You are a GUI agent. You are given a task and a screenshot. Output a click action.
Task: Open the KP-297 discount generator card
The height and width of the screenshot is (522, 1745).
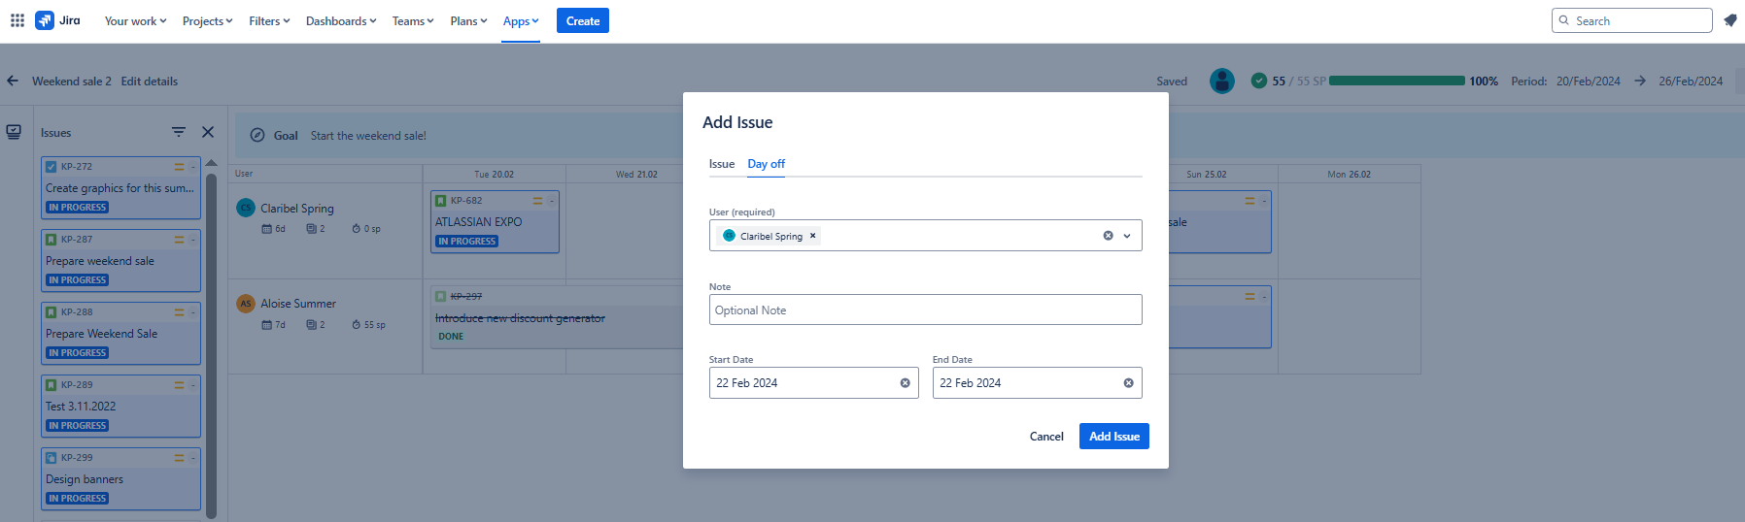click(x=557, y=317)
